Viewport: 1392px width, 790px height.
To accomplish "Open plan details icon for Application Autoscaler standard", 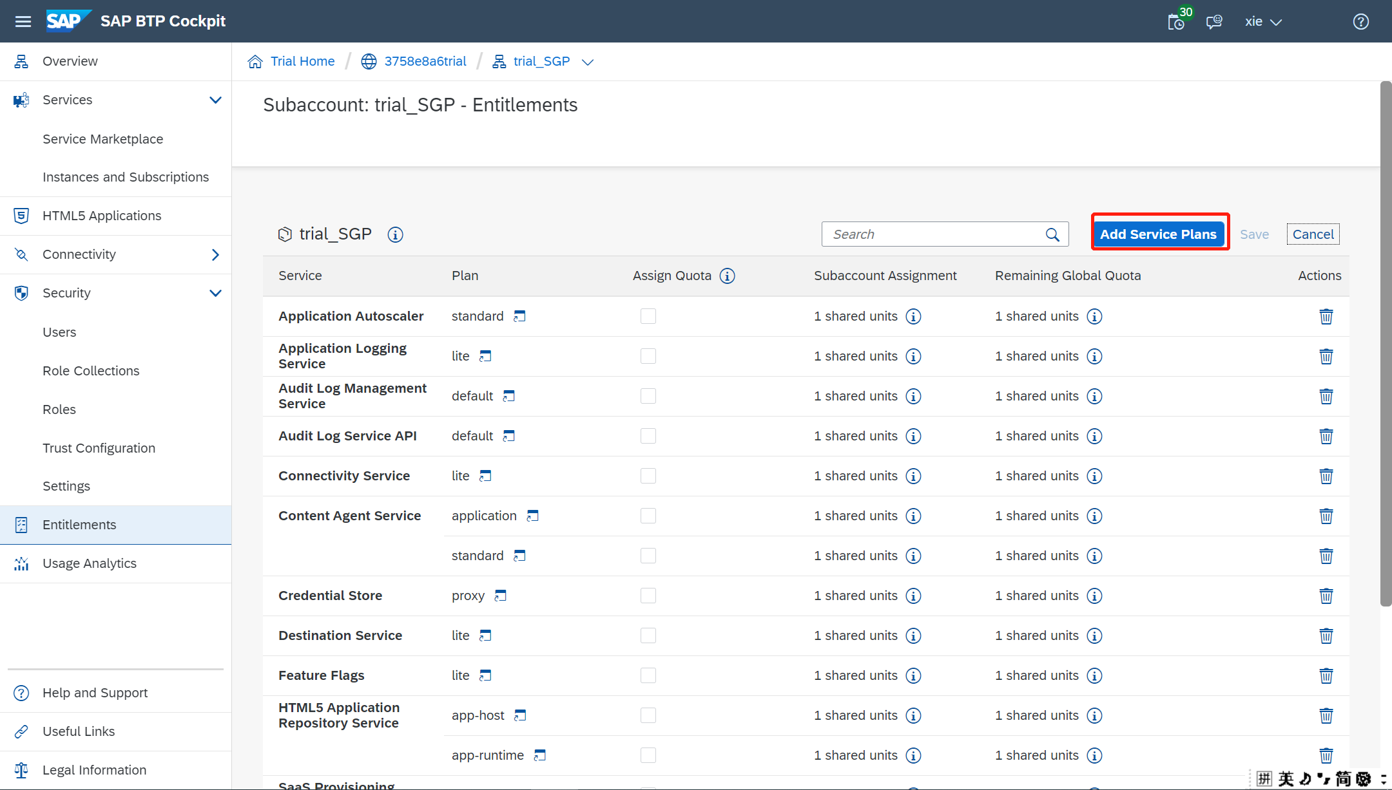I will 519,316.
